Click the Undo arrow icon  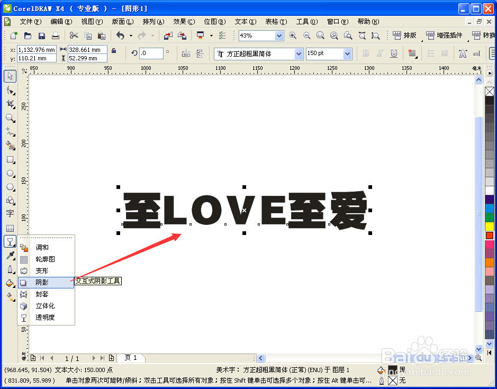coord(120,35)
